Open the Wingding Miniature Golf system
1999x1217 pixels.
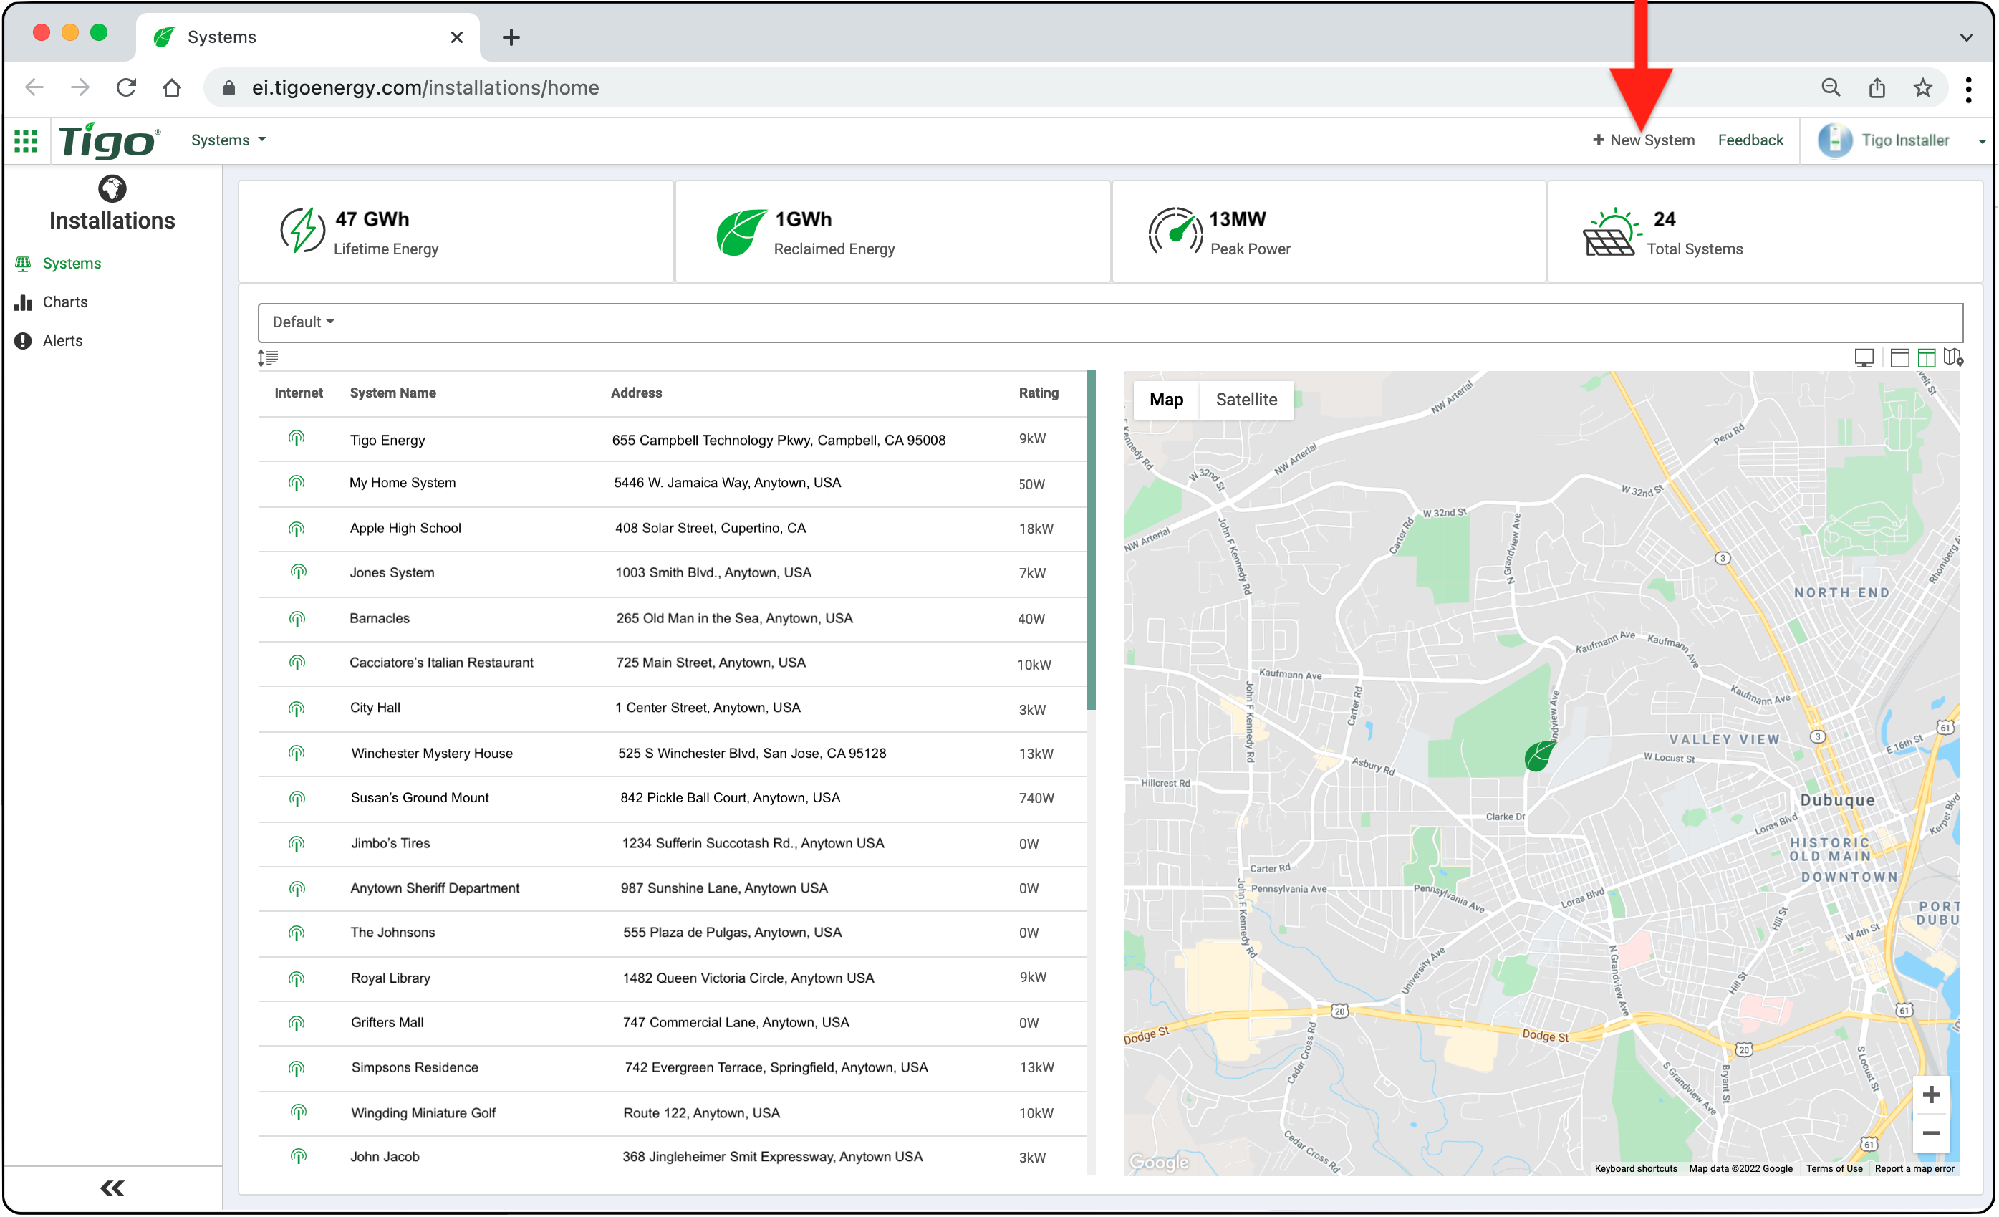coord(673,1113)
